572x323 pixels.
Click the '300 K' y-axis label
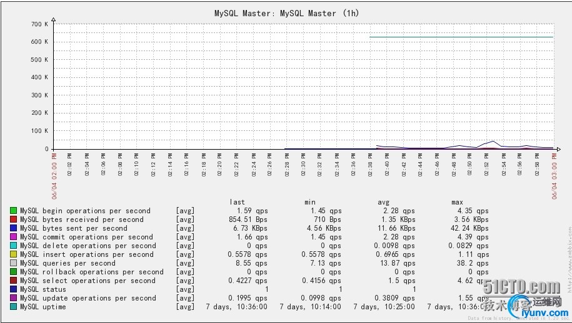click(x=39, y=95)
